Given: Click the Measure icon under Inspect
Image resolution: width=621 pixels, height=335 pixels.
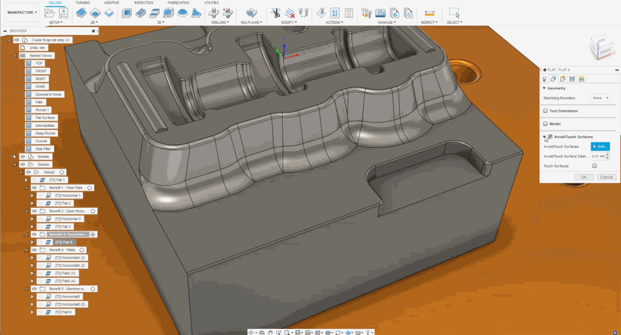Looking at the screenshot, I should click(x=429, y=13).
